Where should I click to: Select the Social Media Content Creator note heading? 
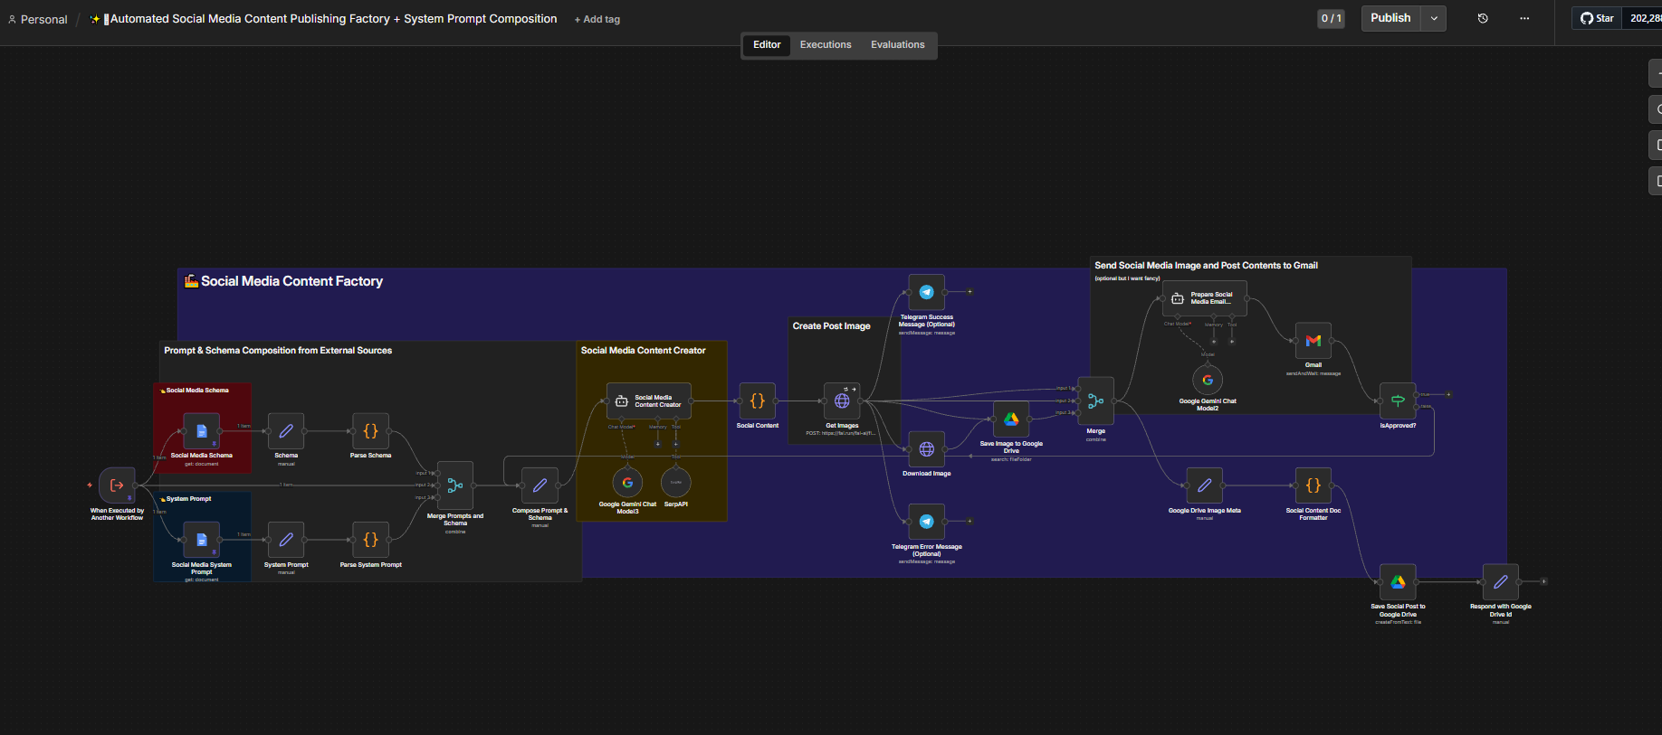[x=643, y=351]
